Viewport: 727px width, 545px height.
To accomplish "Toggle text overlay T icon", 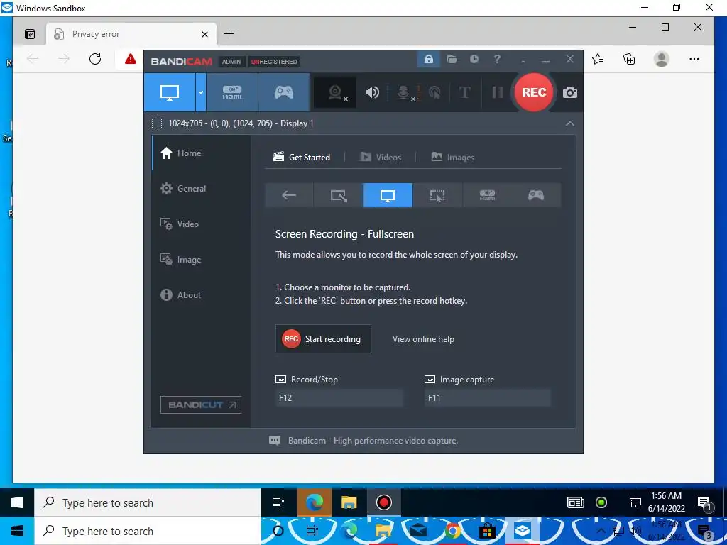I will click(464, 92).
